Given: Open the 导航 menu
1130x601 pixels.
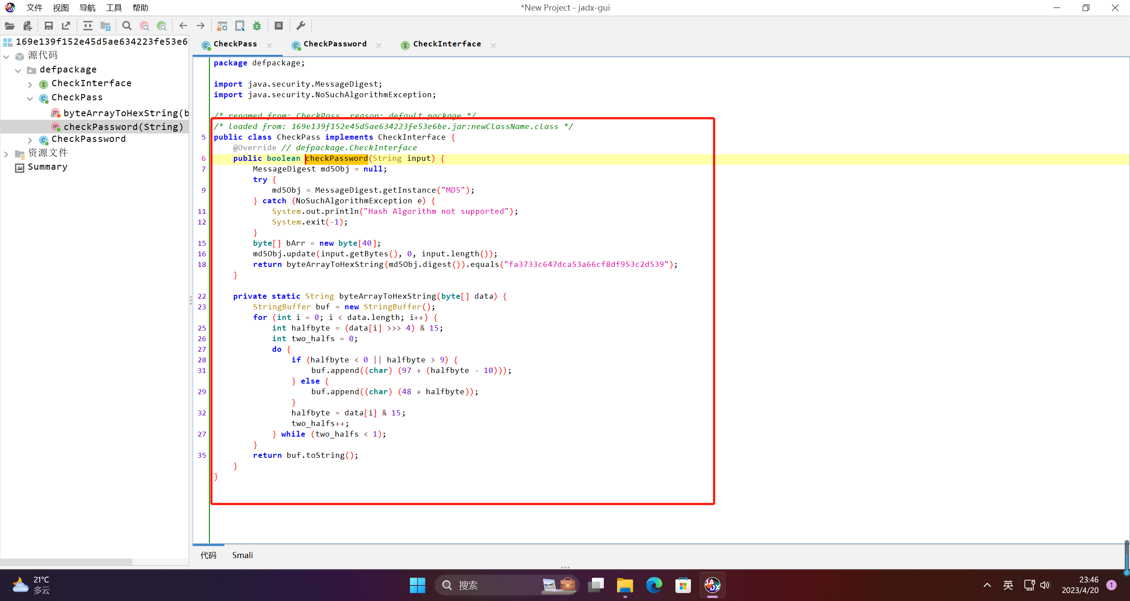Looking at the screenshot, I should pos(87,8).
